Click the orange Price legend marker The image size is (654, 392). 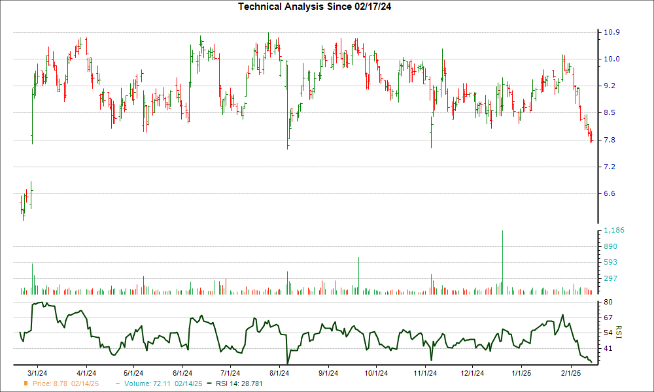26,384
